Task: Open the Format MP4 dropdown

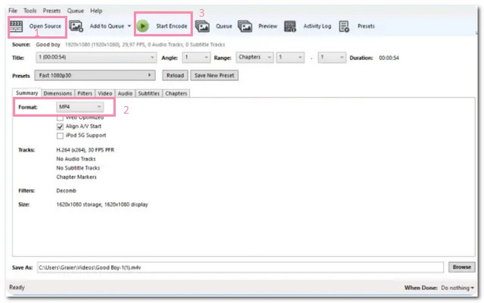Action: pos(81,107)
